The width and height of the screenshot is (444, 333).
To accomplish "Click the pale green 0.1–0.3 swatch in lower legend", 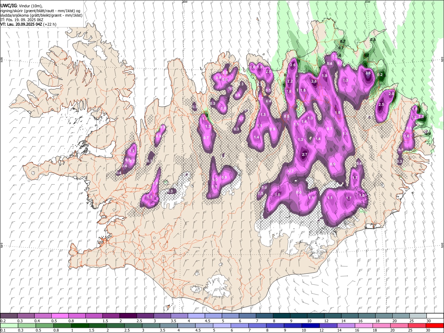I will point(9,326).
